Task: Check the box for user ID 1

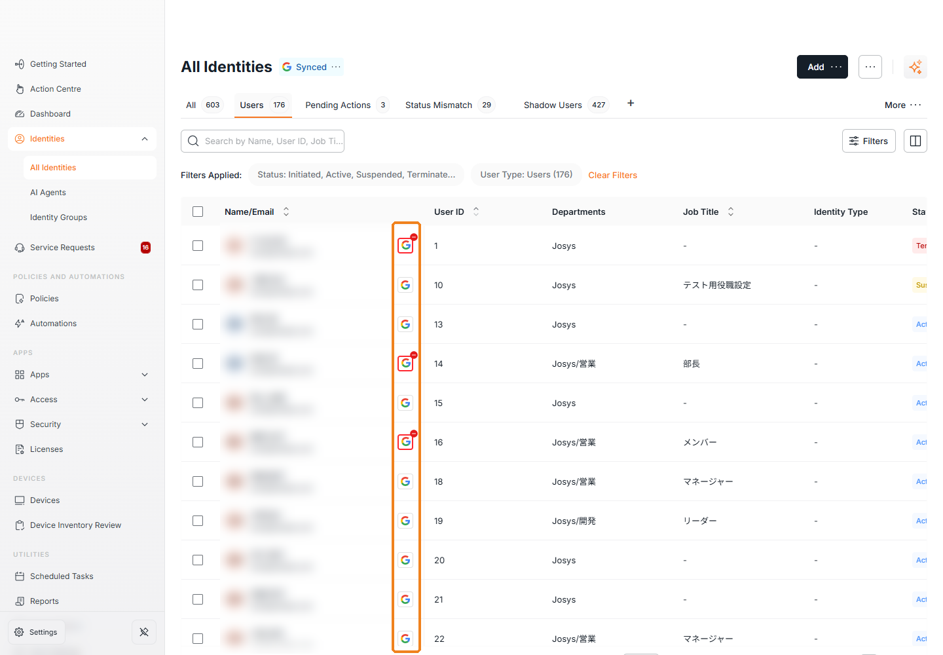Action: click(198, 246)
